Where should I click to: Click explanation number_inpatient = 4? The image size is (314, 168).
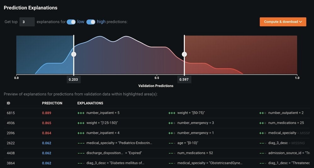[103, 133]
